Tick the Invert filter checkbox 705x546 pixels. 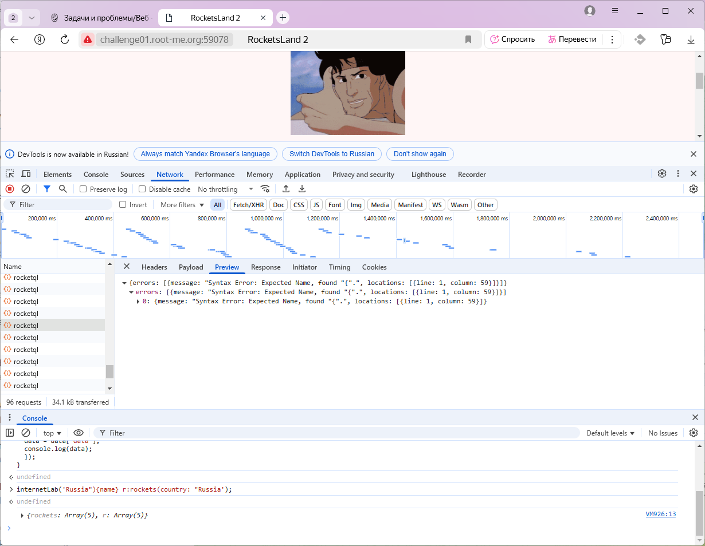point(123,204)
